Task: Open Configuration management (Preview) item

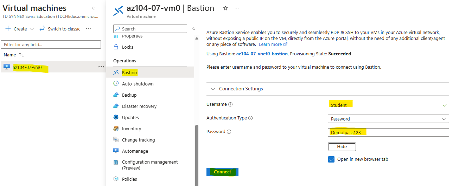Action: coord(150,165)
